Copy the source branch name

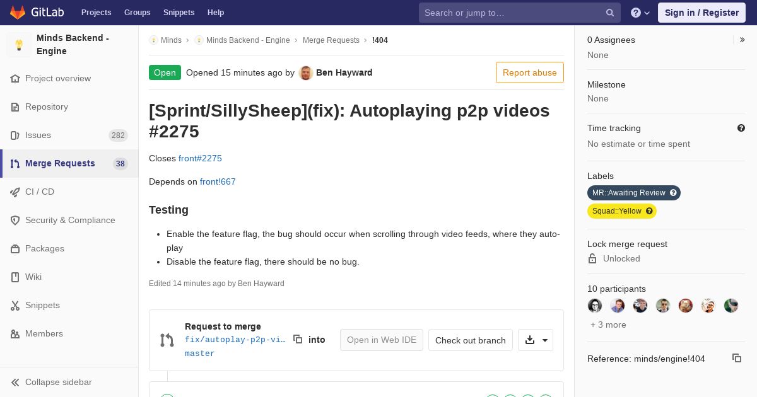(x=298, y=339)
